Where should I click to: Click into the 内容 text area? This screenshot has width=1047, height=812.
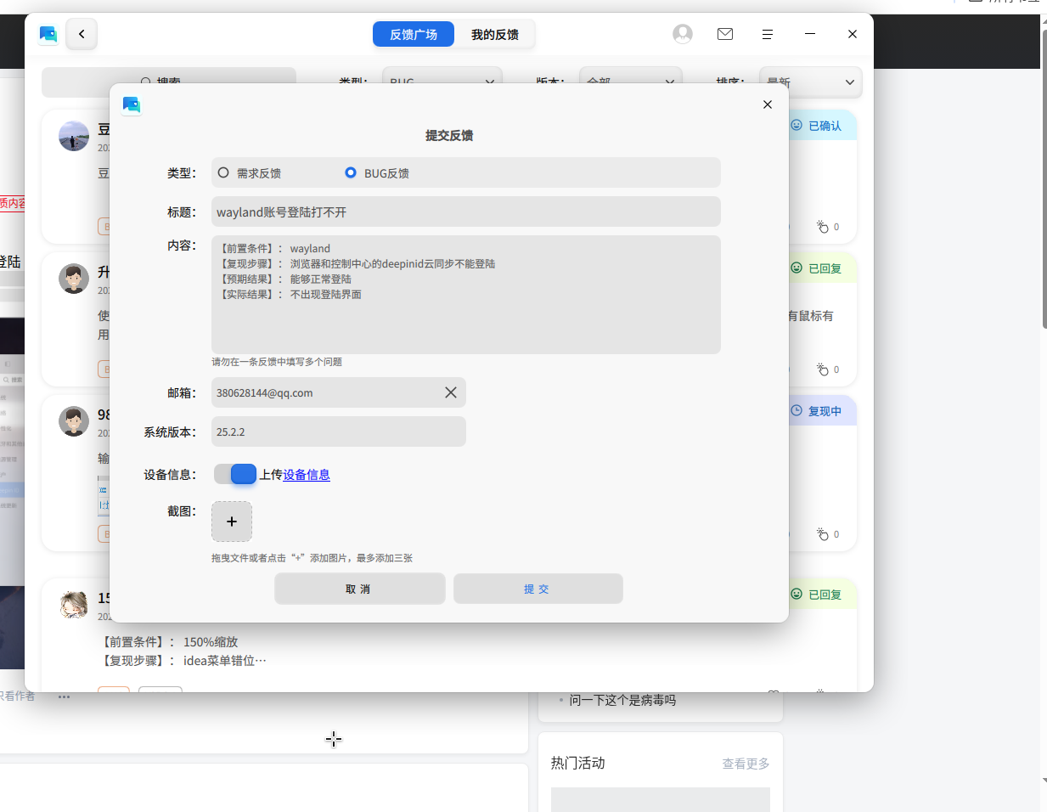click(x=466, y=295)
